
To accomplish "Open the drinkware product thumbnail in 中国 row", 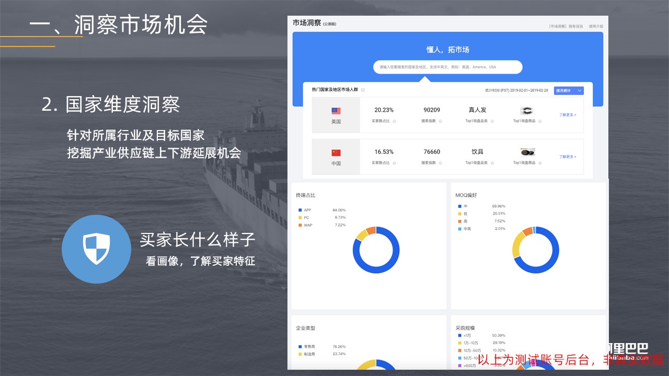I will [x=527, y=152].
